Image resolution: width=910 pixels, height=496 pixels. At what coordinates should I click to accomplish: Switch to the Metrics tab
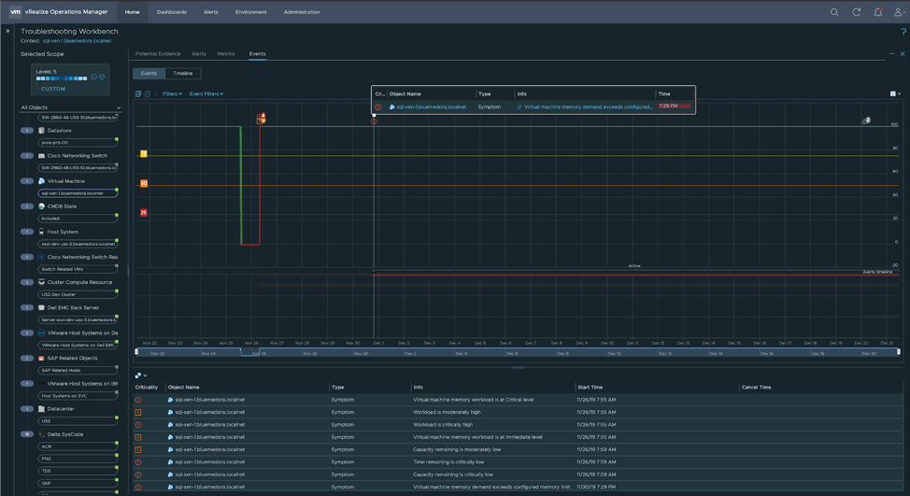click(226, 54)
